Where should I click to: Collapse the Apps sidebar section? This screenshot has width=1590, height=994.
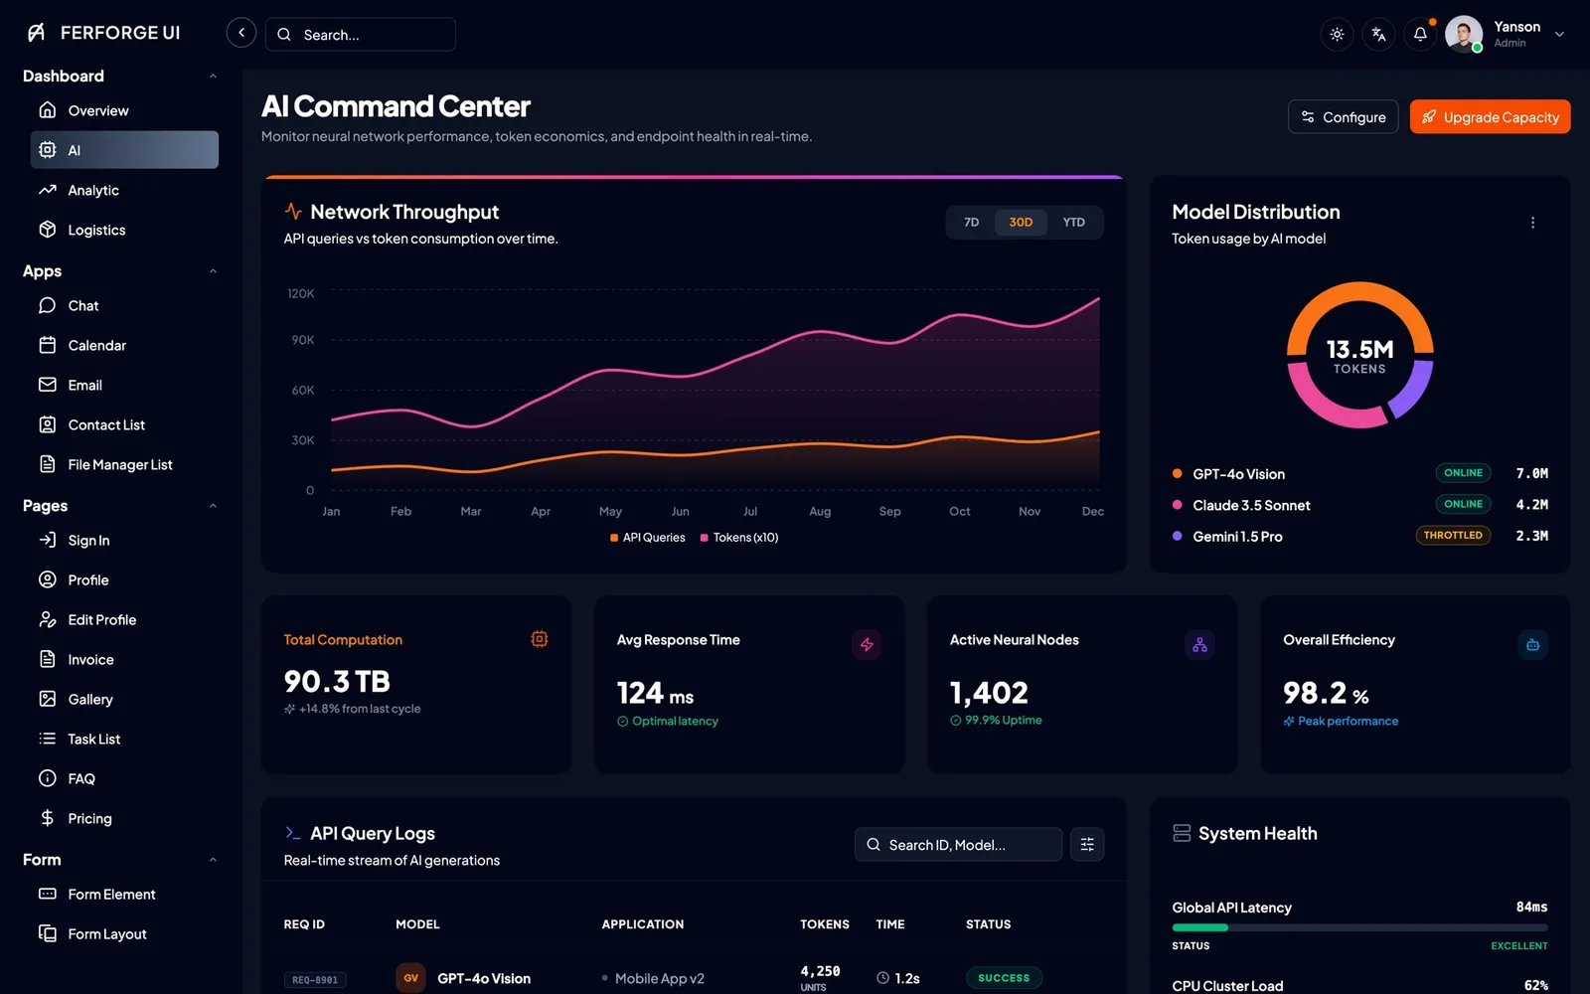tap(213, 271)
